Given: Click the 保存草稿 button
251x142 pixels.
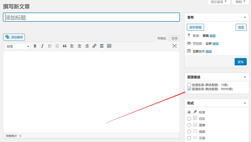Looking at the screenshot, I should pyautogui.click(x=195, y=27).
